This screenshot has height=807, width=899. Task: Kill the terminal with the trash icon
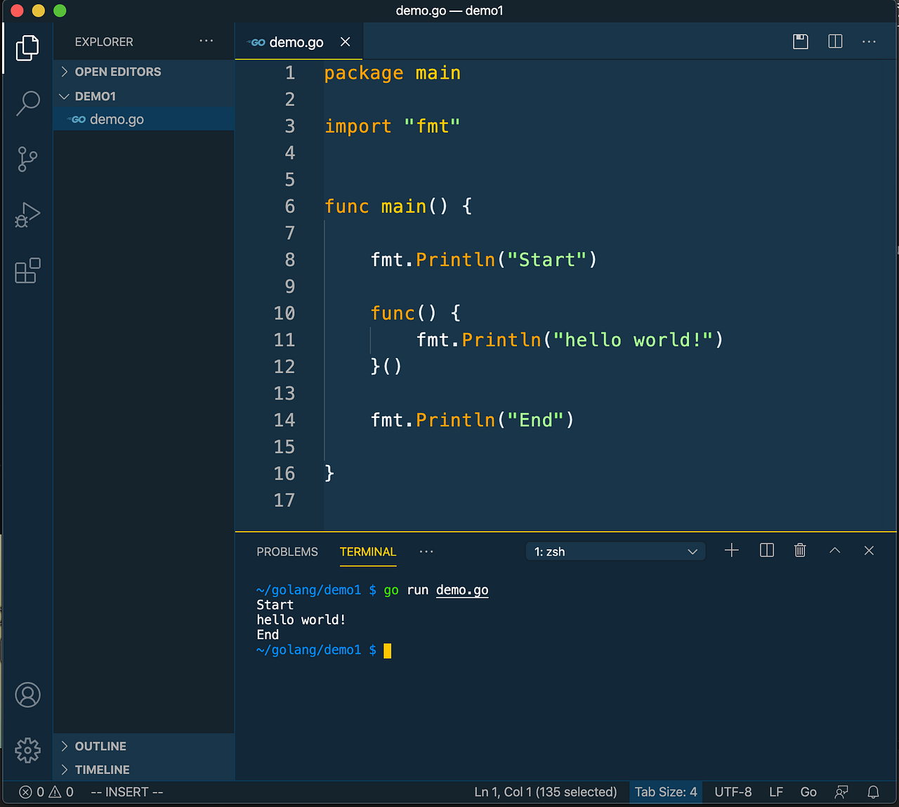[800, 550]
